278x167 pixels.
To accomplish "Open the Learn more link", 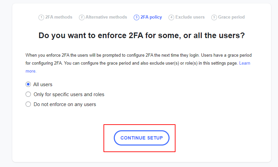I will (x=244, y=63).
